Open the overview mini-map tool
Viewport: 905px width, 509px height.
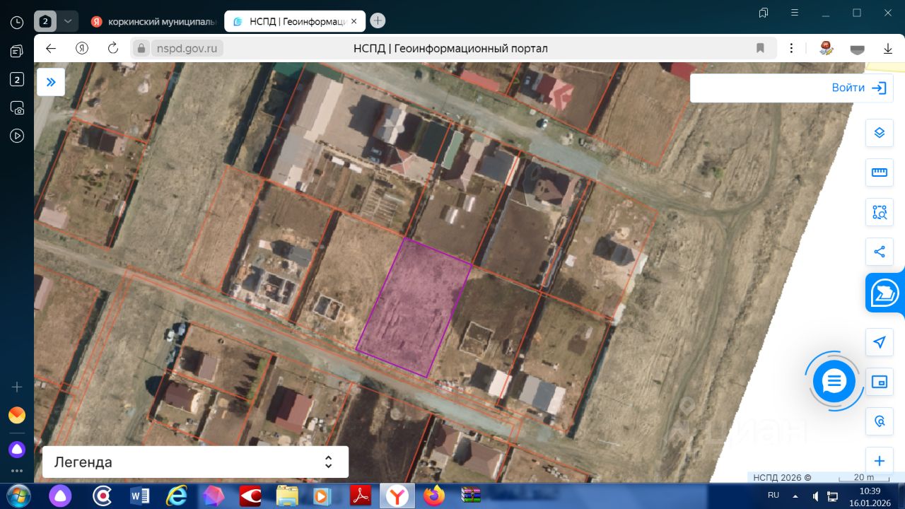point(880,382)
